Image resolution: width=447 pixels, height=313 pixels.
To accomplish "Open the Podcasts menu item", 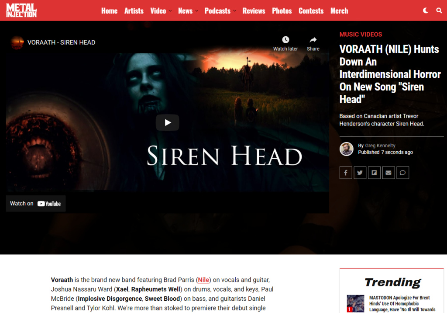I will pos(217,11).
